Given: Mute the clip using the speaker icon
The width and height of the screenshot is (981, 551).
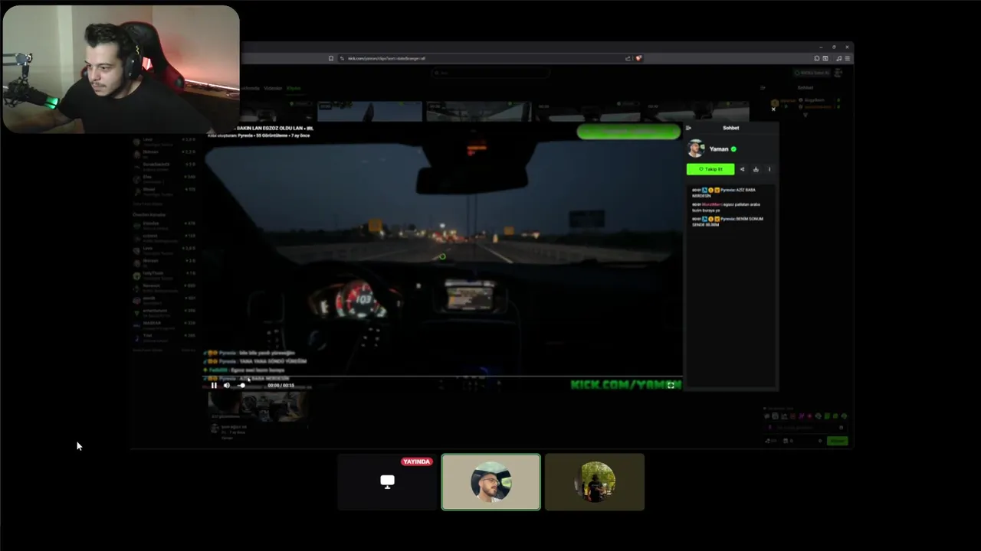Looking at the screenshot, I should (226, 385).
